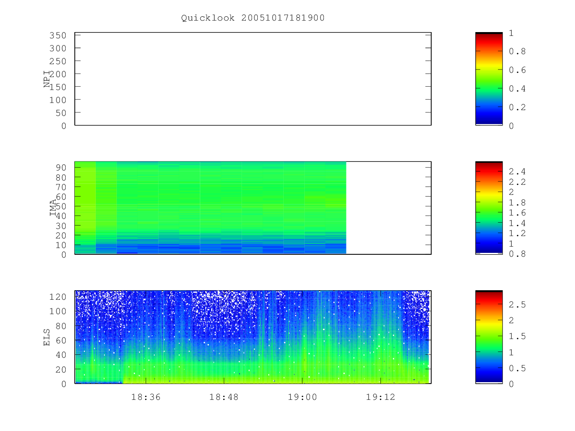Click the 19:00 time label

pyautogui.click(x=302, y=397)
